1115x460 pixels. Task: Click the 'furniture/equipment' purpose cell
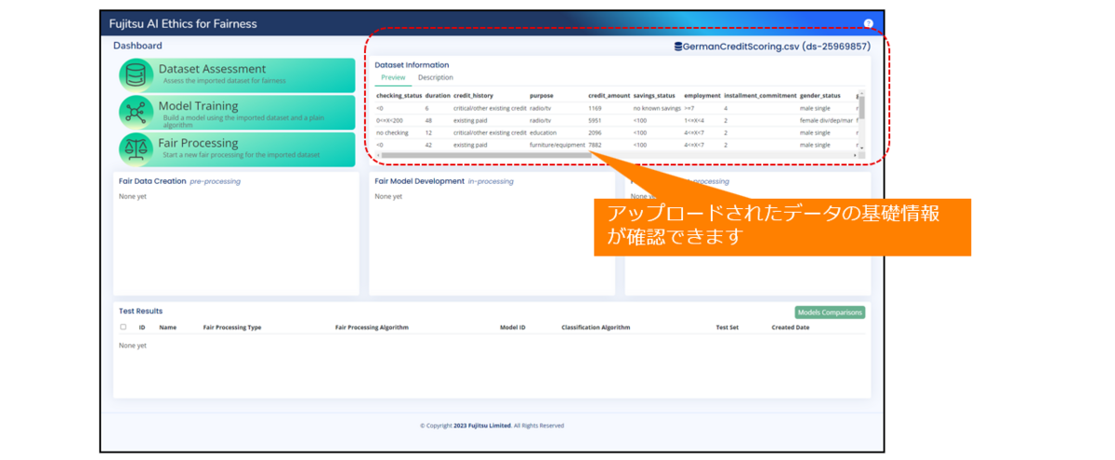coord(557,145)
